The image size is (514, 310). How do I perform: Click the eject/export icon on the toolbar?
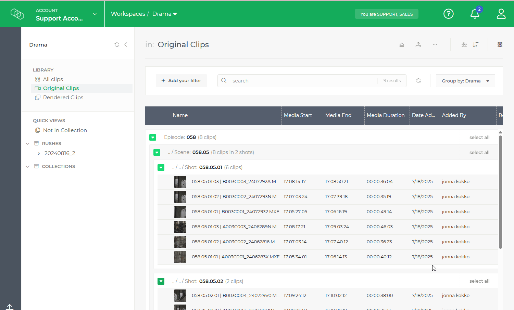point(402,44)
